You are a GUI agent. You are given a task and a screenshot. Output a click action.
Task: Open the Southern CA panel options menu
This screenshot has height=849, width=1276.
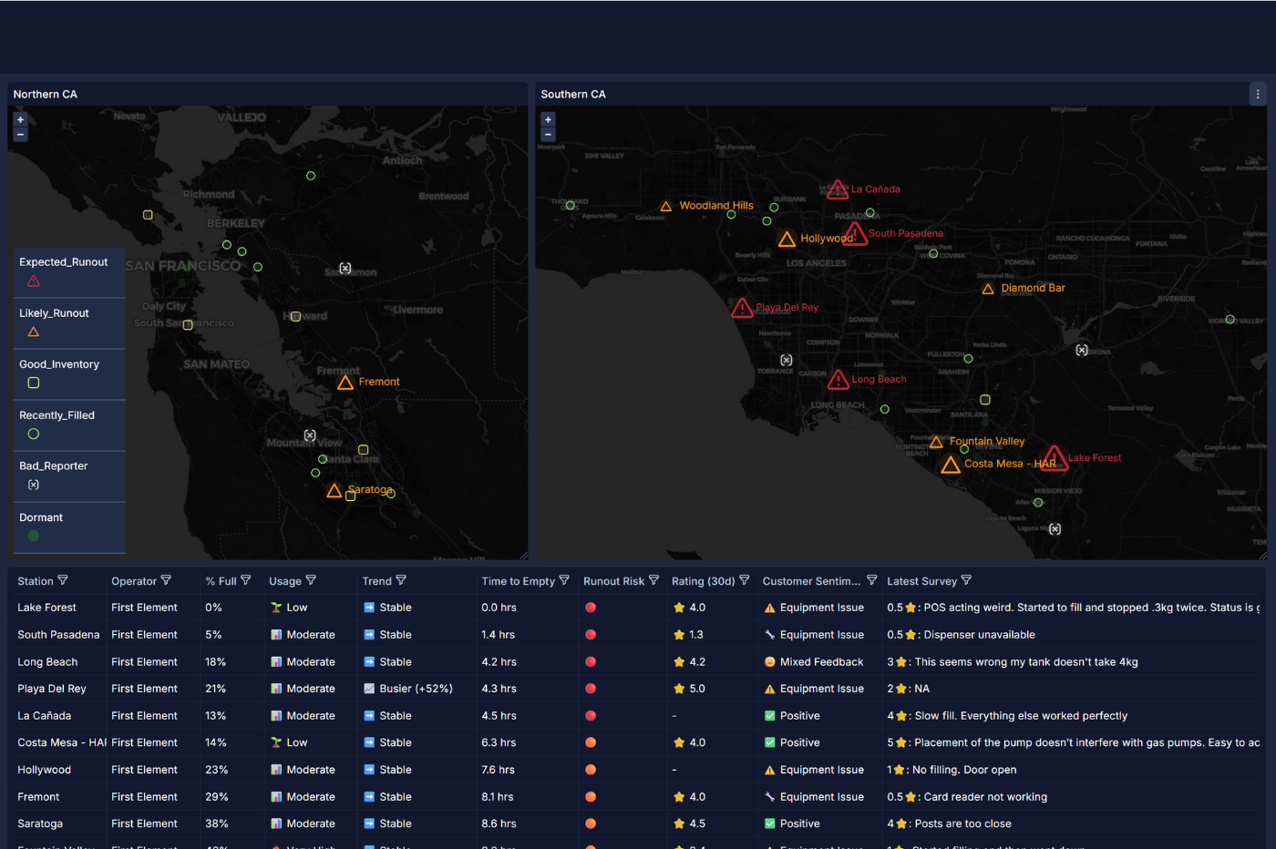(x=1258, y=94)
